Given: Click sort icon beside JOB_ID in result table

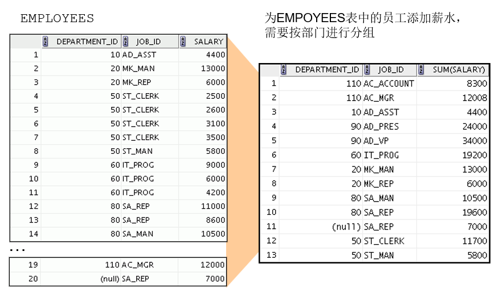Looking at the screenshot, I should point(367,69).
